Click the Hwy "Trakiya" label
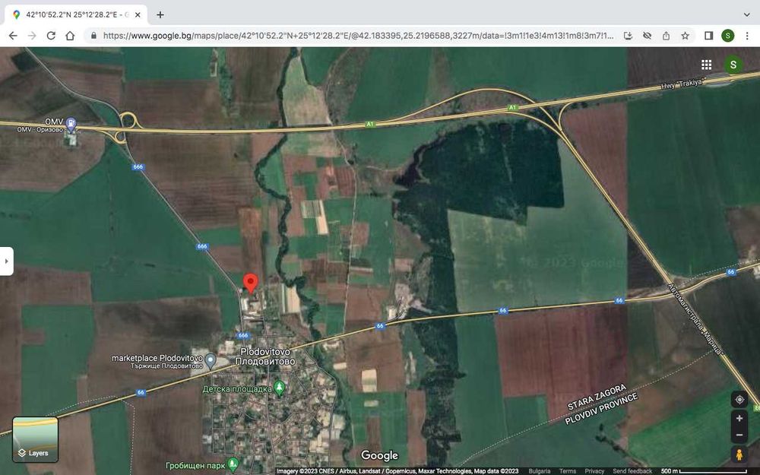 click(x=682, y=84)
